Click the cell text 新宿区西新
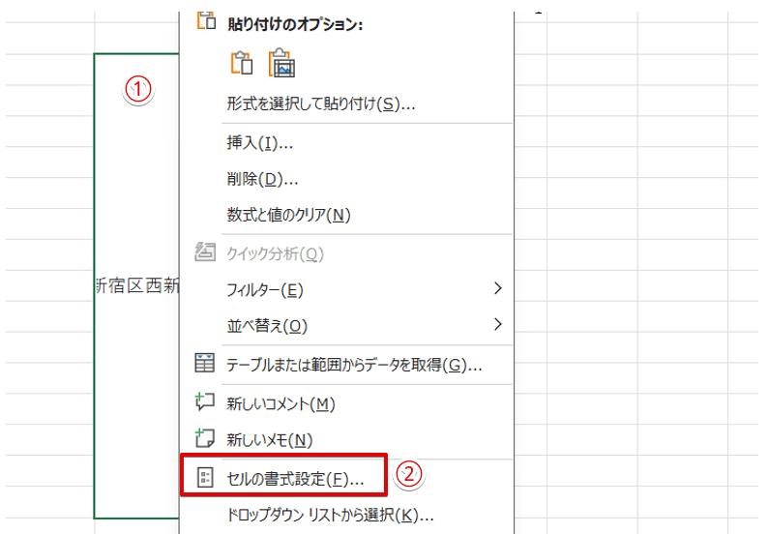Image resolution: width=768 pixels, height=534 pixels. [x=137, y=285]
